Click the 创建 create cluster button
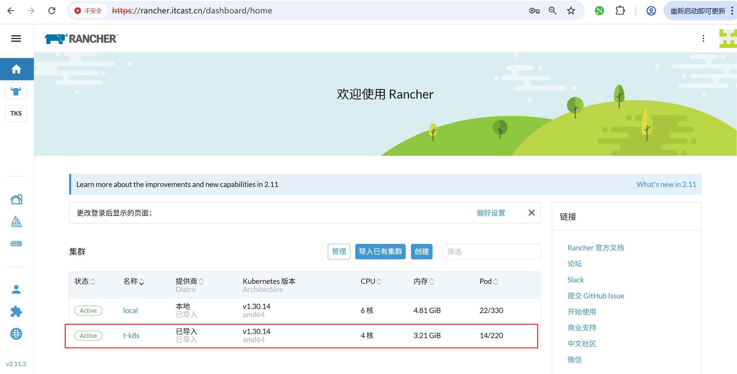Image resolution: width=737 pixels, height=374 pixels. point(422,251)
